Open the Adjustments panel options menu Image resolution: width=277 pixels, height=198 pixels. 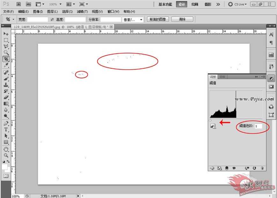pyautogui.click(x=263, y=77)
